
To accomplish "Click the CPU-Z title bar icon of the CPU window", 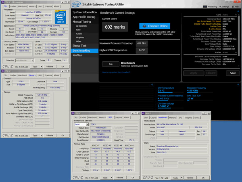I will tap(3, 2).
